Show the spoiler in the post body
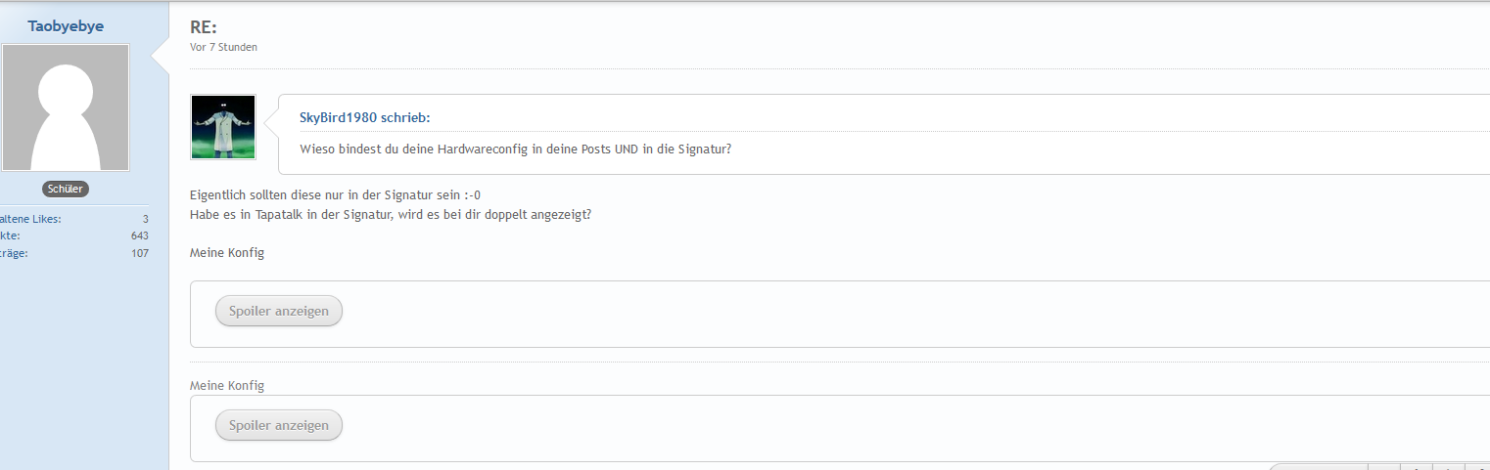The image size is (1490, 470). tap(279, 311)
